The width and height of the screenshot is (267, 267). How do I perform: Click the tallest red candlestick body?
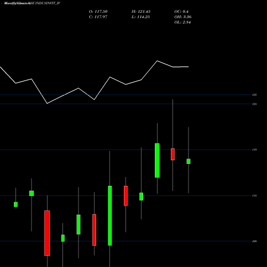47,233
